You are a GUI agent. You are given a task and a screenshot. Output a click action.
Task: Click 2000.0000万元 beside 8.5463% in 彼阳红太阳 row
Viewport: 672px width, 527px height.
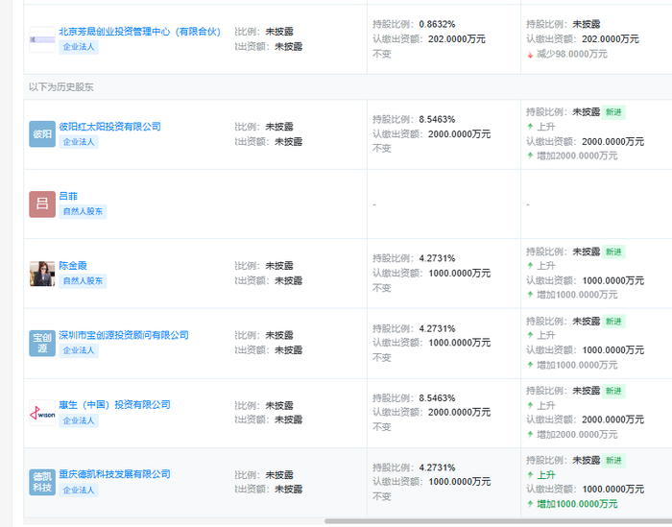coord(460,134)
